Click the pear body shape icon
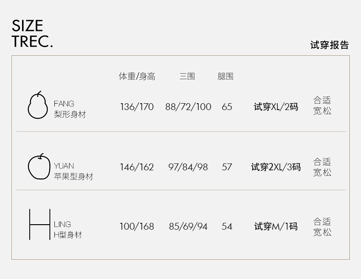The height and width of the screenshot is (279, 361). coord(38,106)
